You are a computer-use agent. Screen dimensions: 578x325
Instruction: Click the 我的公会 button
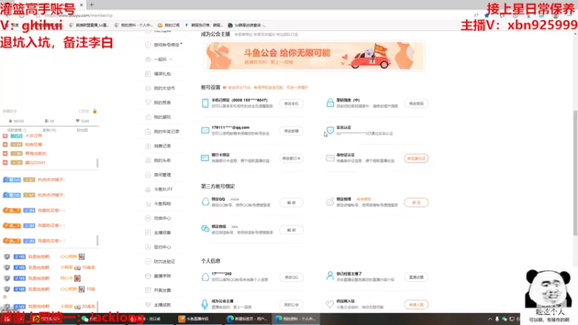(x=291, y=305)
